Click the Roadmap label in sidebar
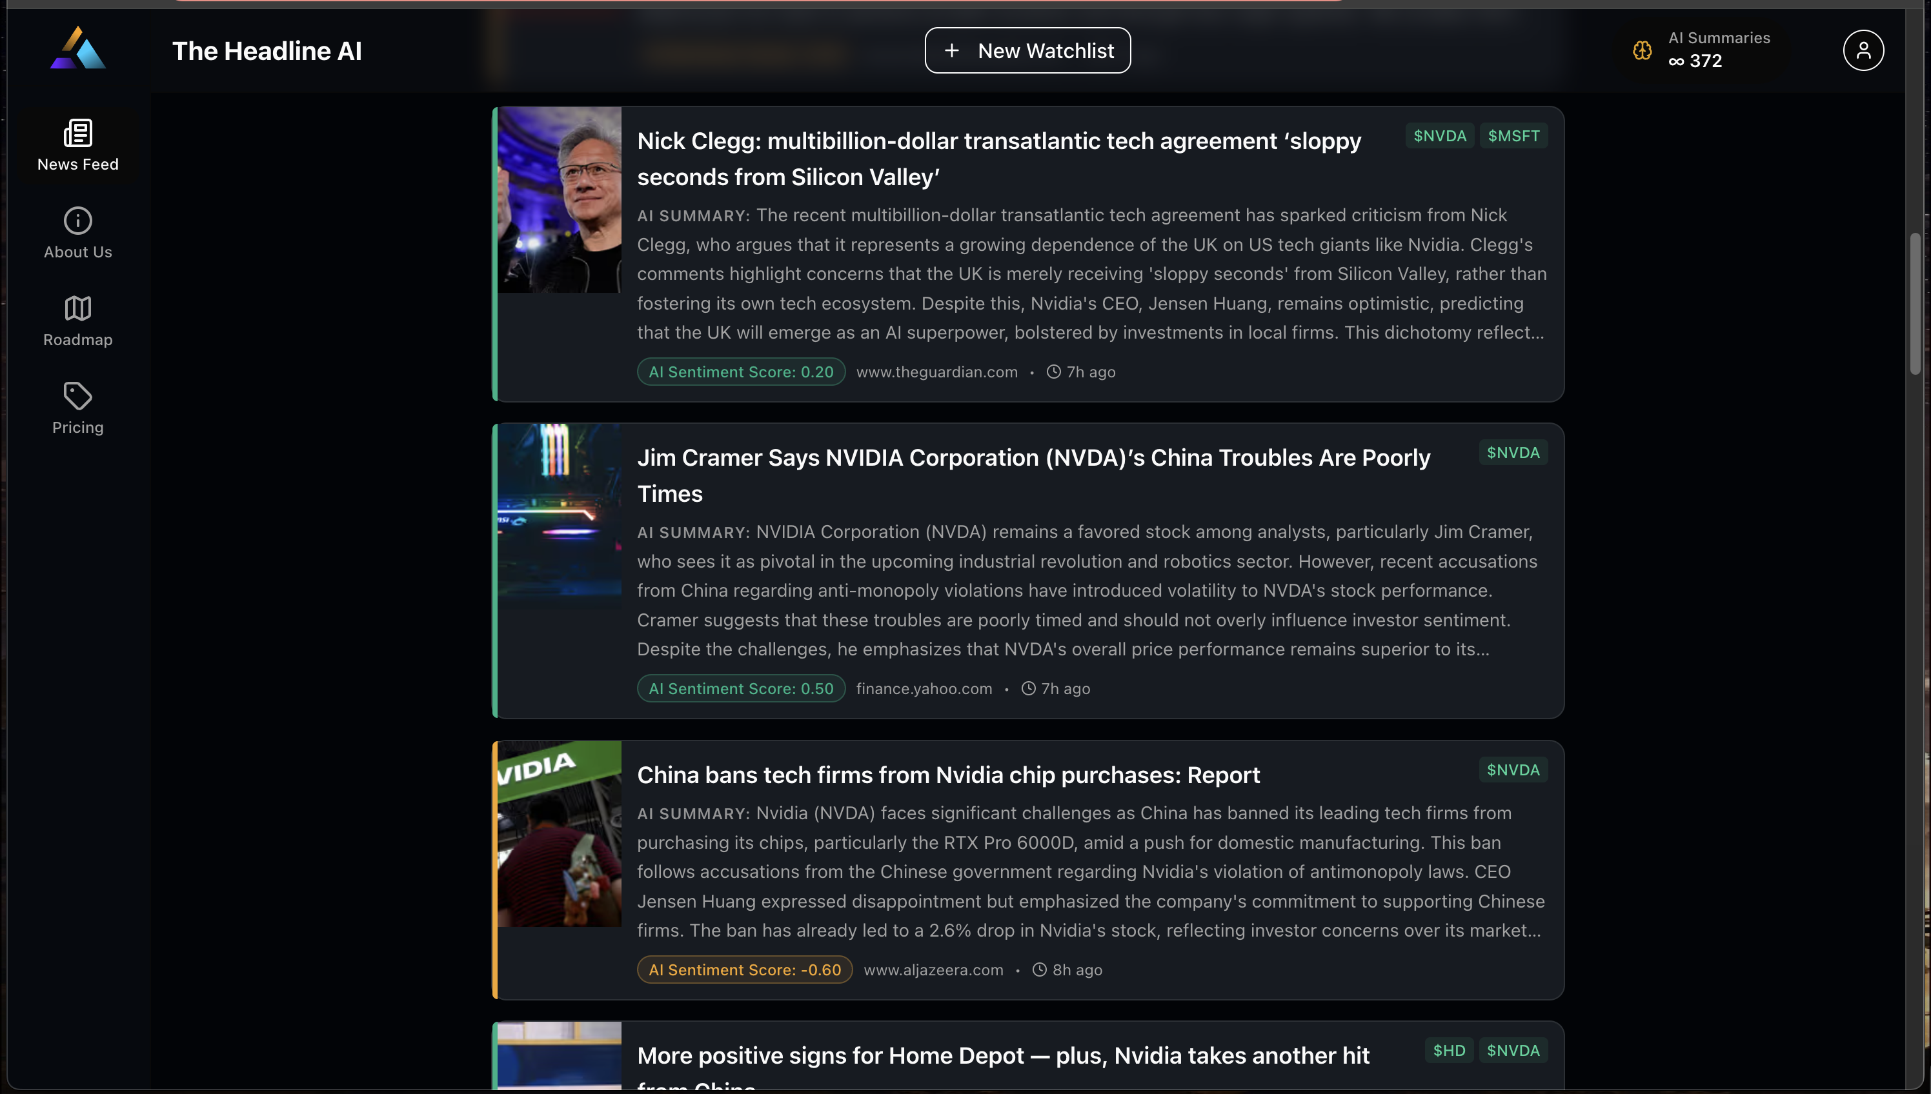Image resolution: width=1931 pixels, height=1094 pixels. coord(77,341)
